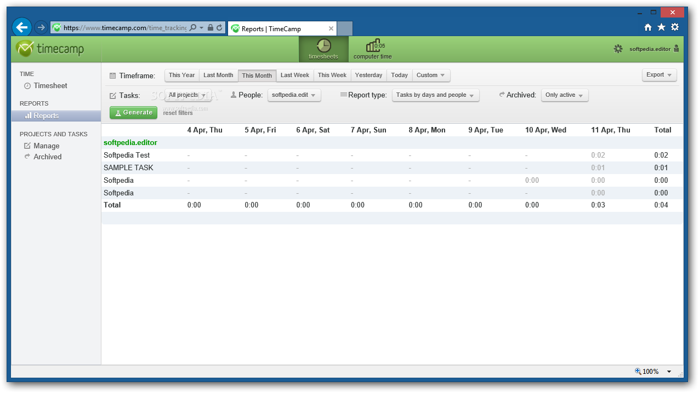
Task: Open the Export dropdown
Action: point(659,75)
